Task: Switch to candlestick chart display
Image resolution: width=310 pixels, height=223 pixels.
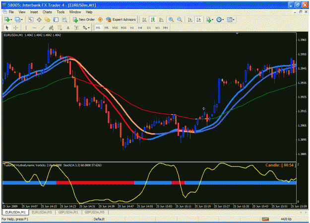Action: click(153, 19)
